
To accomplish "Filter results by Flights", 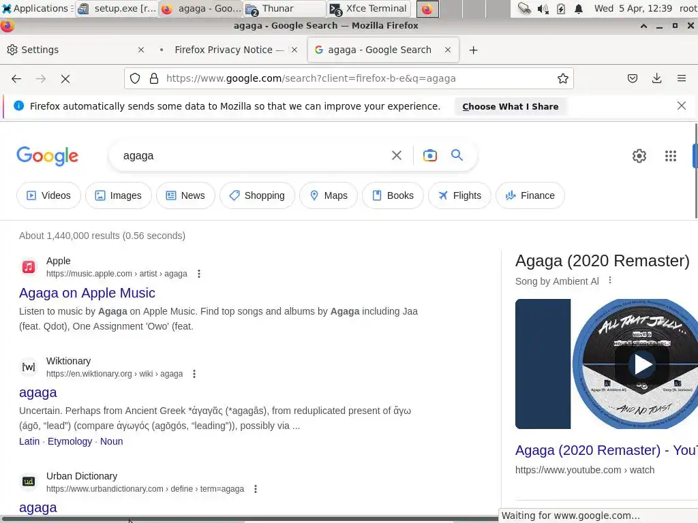I will point(460,195).
